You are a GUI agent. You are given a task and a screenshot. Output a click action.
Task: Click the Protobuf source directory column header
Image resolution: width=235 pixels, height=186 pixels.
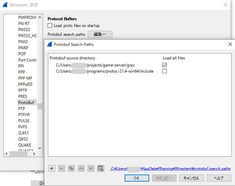pyautogui.click(x=105, y=58)
